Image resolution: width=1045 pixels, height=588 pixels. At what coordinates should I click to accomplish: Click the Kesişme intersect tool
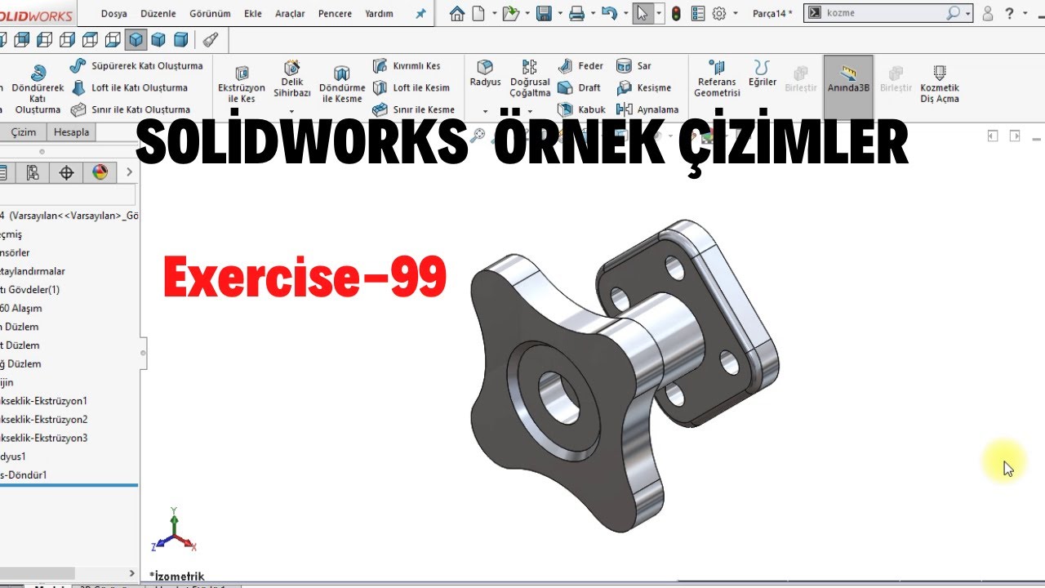pos(644,87)
